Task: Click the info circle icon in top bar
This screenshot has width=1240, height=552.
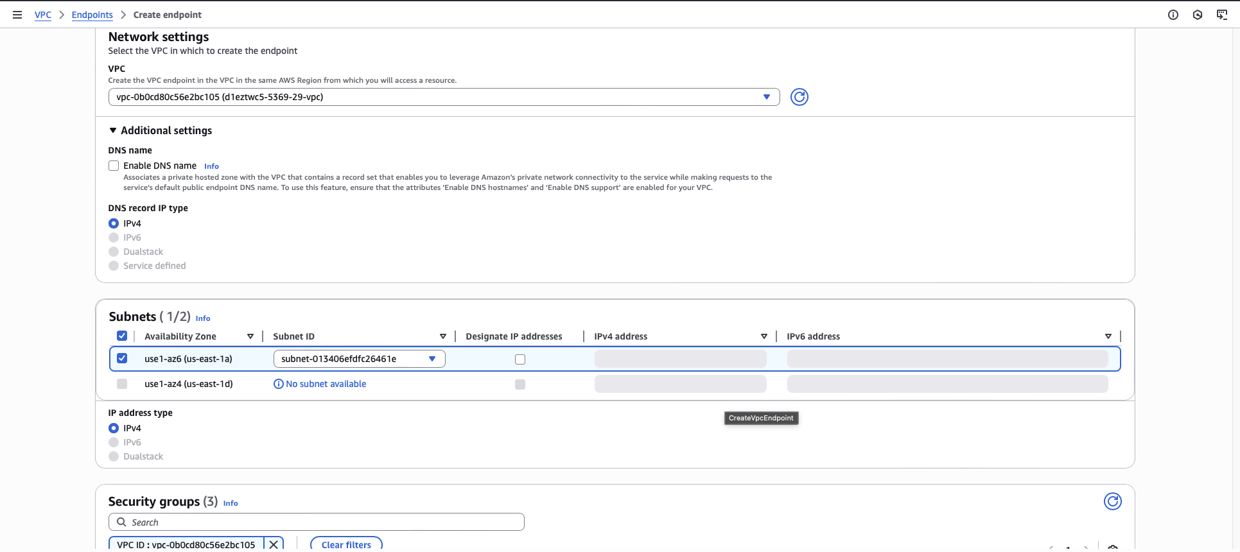Action: tap(1173, 15)
